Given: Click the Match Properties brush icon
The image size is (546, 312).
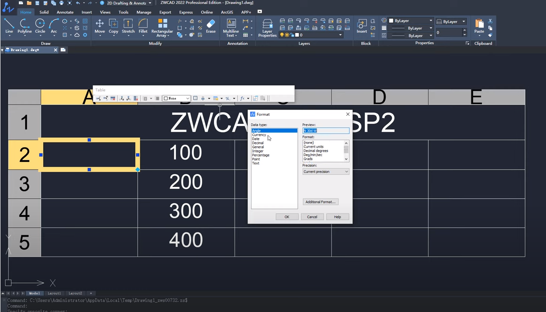Looking at the screenshot, I should (x=490, y=35).
